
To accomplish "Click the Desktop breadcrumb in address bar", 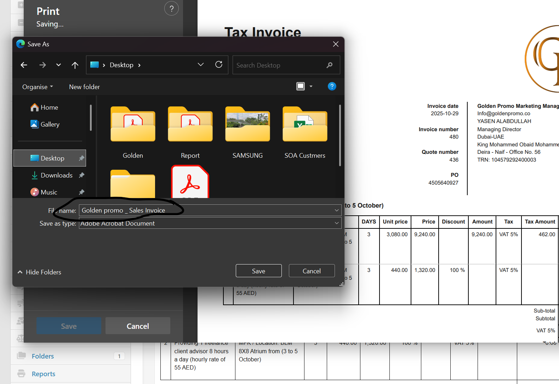I will click(x=121, y=65).
